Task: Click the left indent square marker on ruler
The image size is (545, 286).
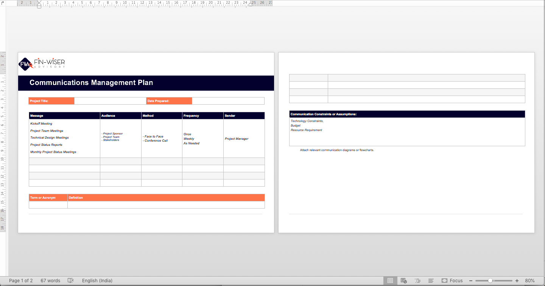Action: click(x=39, y=7)
